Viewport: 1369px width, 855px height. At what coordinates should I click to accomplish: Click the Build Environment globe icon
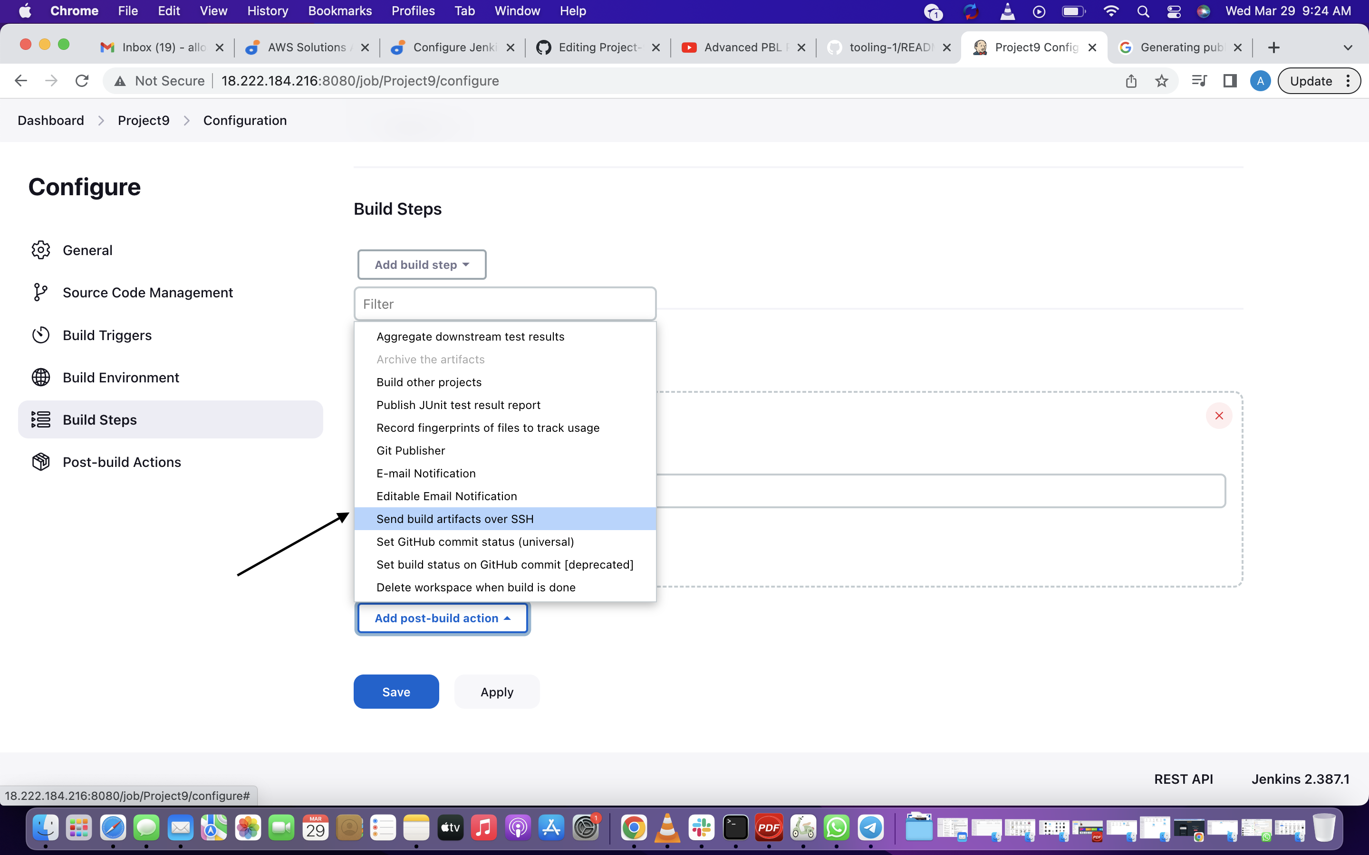(40, 377)
